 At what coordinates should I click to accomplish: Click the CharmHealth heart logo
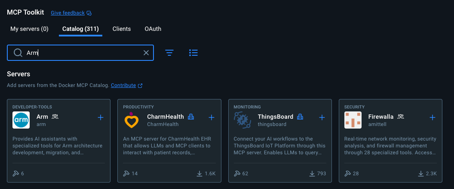tap(132, 120)
